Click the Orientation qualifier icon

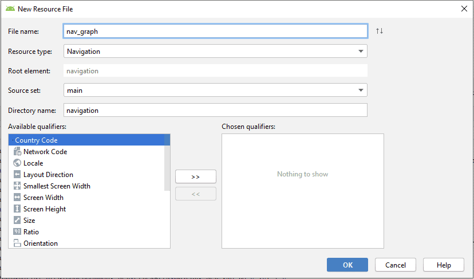(17, 243)
